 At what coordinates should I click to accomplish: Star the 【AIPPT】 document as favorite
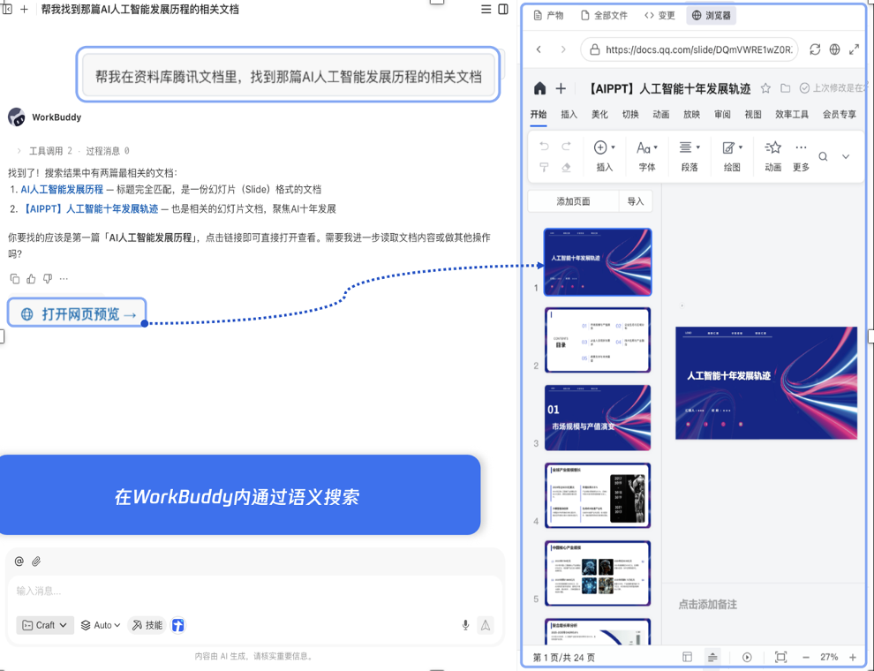point(765,88)
